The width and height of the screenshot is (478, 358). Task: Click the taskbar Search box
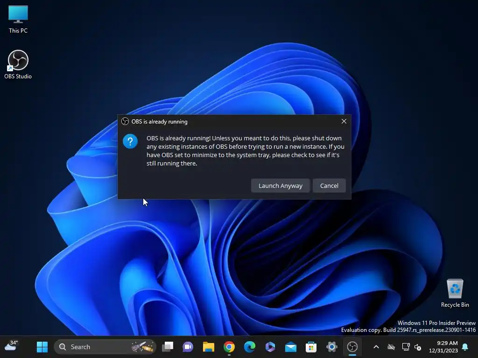coord(105,347)
